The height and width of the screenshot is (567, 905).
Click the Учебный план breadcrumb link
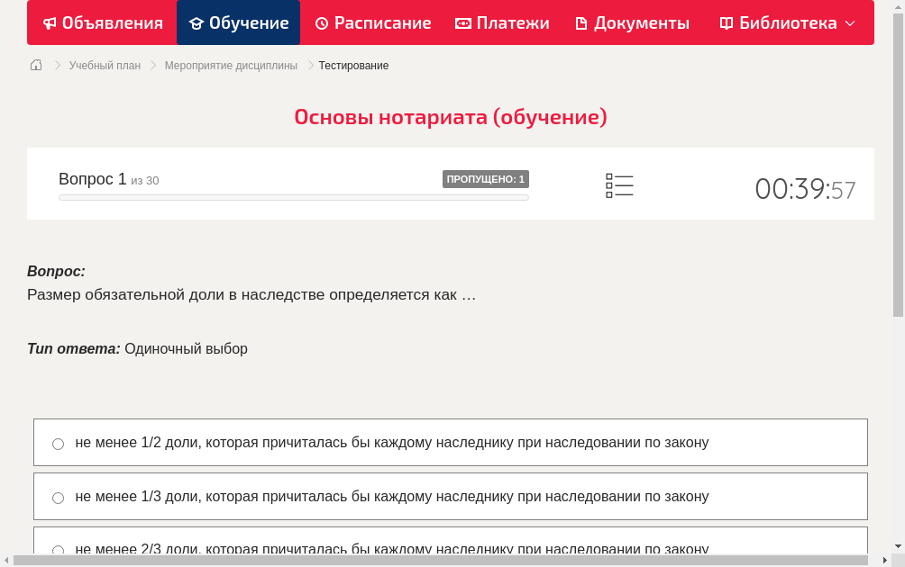[x=105, y=65]
